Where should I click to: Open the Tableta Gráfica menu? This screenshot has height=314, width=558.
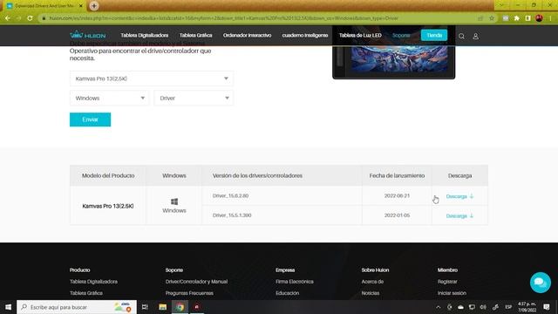tap(195, 35)
